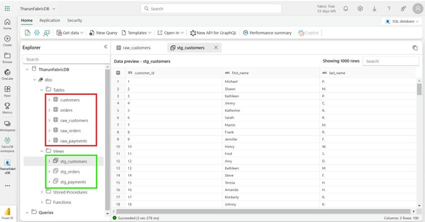This screenshot has height=222, width=425.
Task: Open the Get data dropdown
Action: (70, 33)
